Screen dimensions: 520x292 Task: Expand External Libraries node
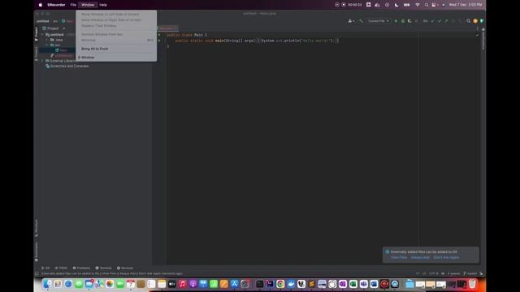[42, 61]
